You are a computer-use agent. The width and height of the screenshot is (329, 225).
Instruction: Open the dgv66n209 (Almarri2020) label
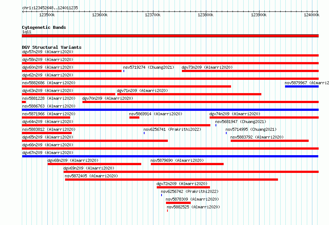pyautogui.click(x=48, y=145)
